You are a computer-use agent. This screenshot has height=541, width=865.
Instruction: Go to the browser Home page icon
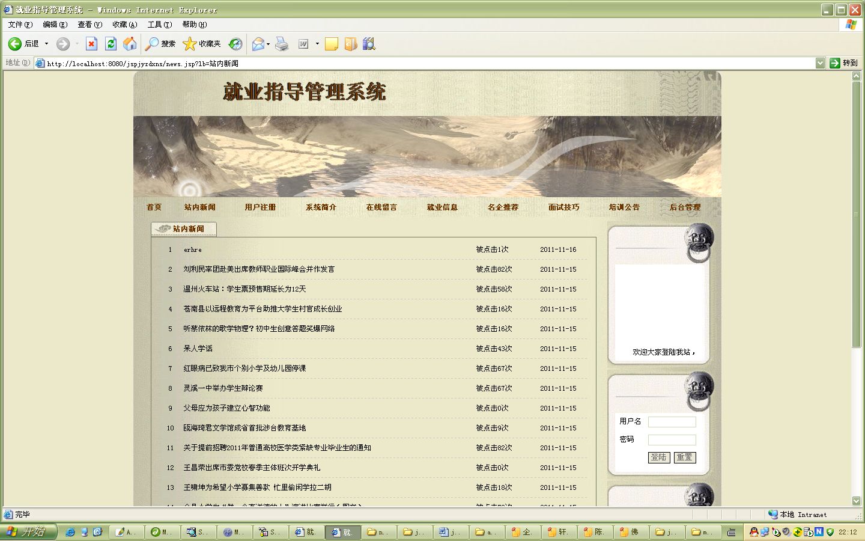130,44
